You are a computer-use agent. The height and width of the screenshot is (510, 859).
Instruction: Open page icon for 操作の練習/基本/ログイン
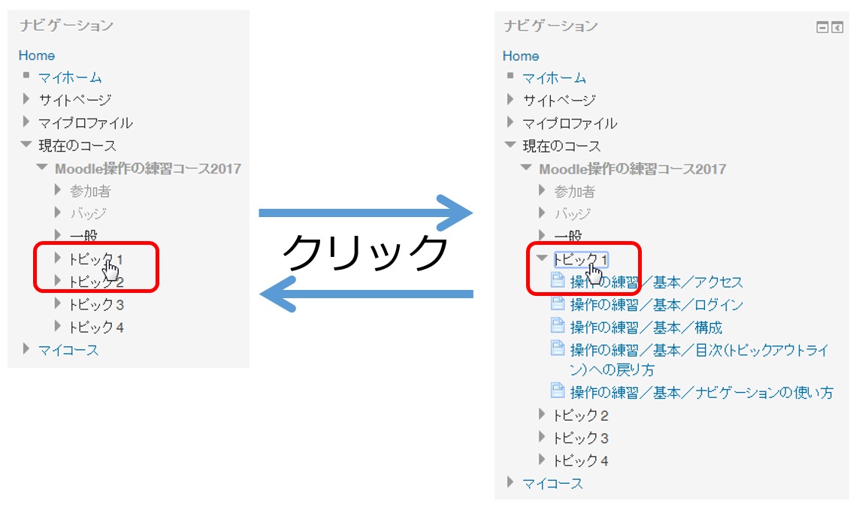coord(558,303)
